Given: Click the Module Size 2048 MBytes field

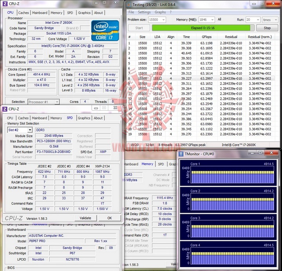Looking at the screenshot, I should click(x=54, y=136).
